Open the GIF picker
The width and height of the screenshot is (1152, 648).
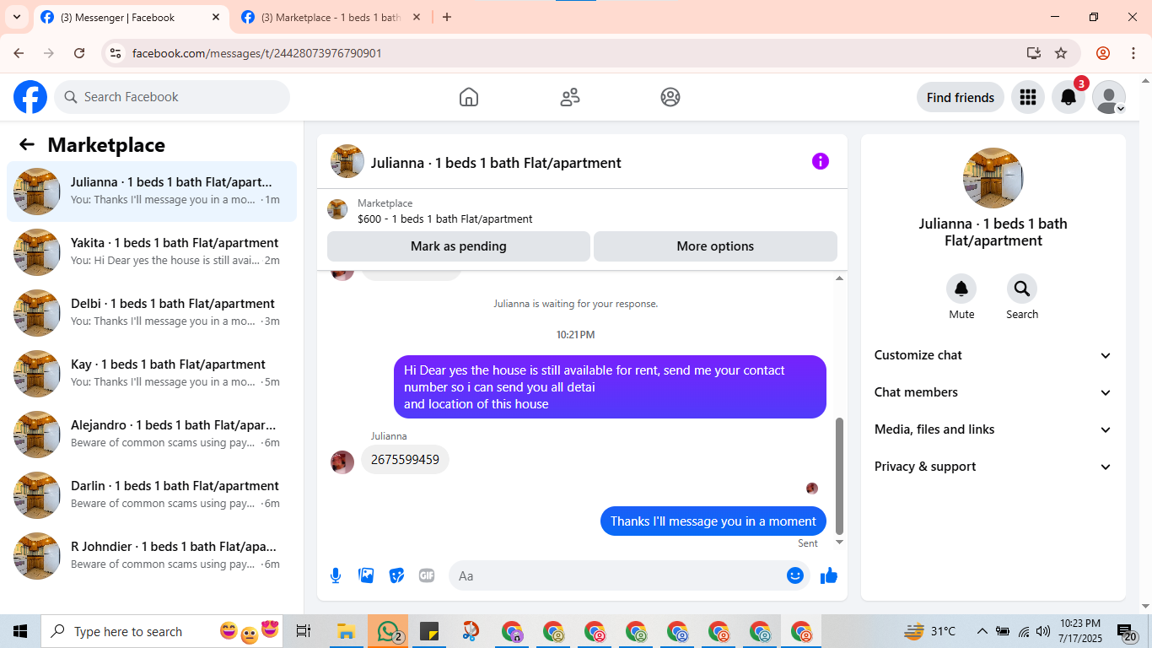coord(427,575)
